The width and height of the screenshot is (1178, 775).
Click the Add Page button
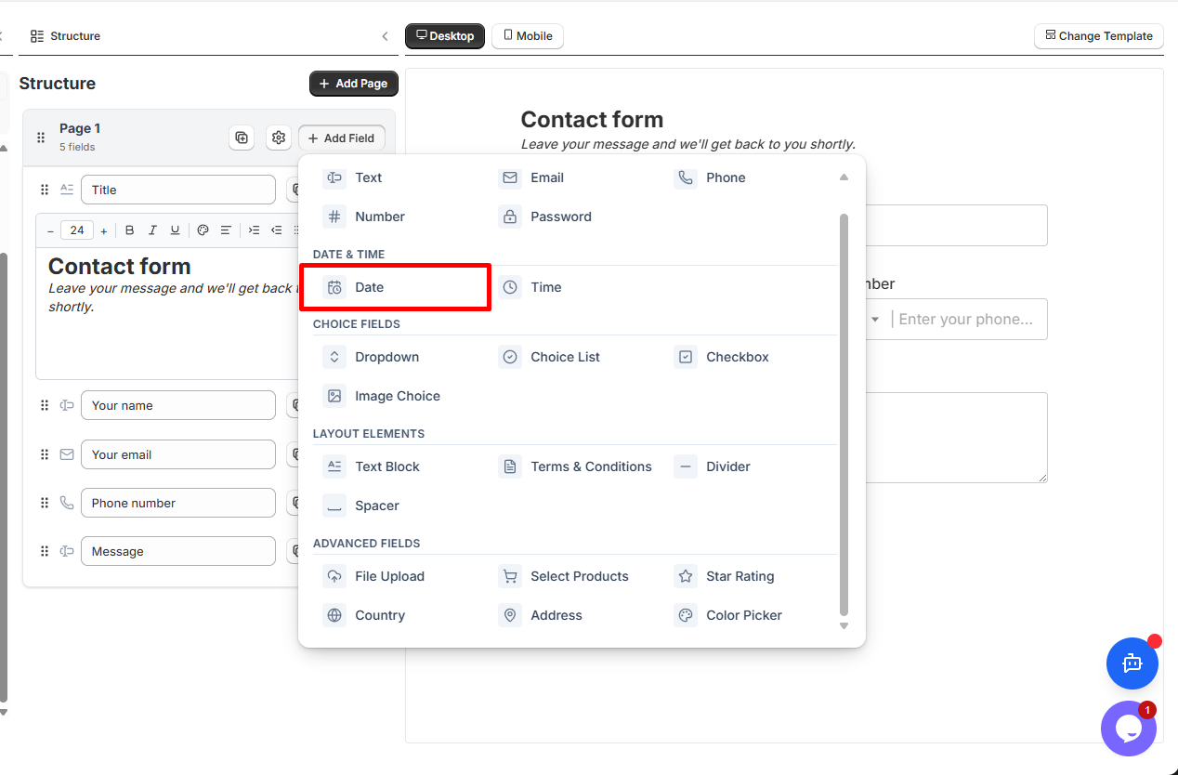(x=354, y=84)
